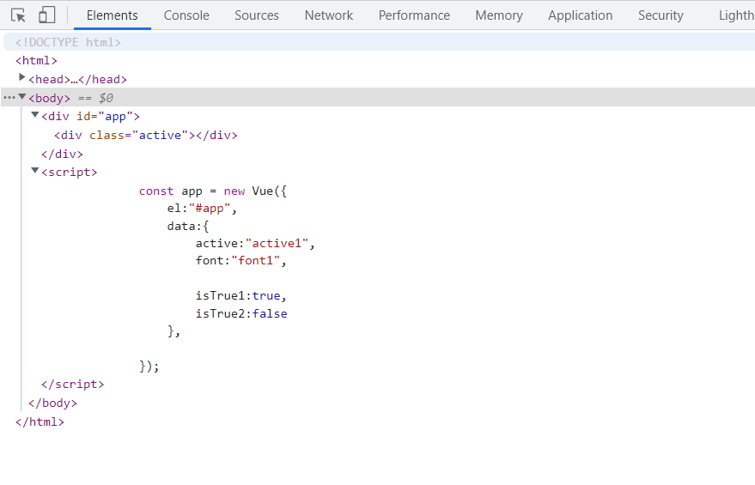Collapse the script element arrow
This screenshot has width=755, height=485.
34,171
